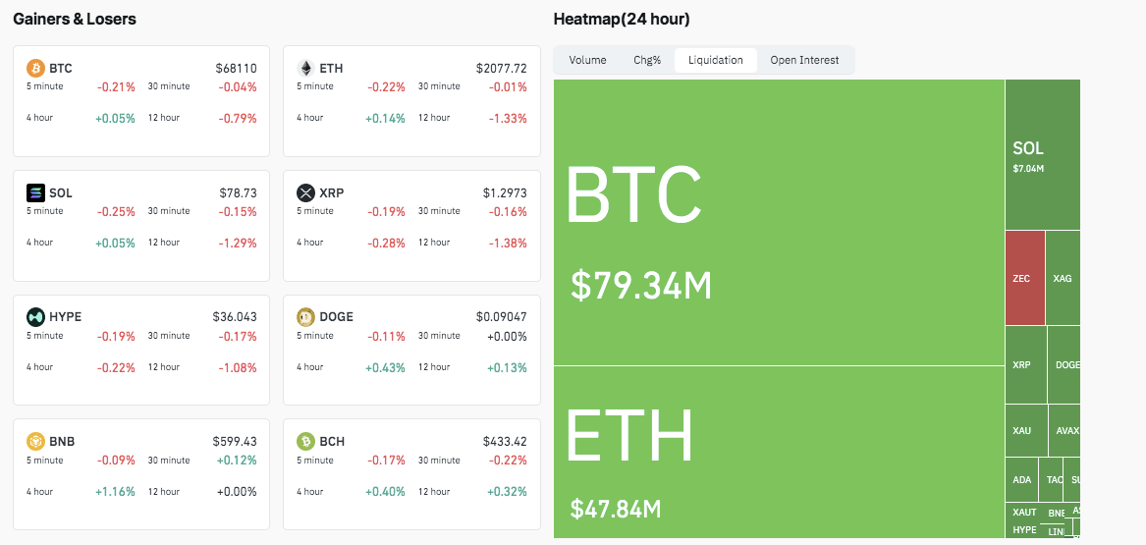The height and width of the screenshot is (545, 1146).
Task: Click the Solana logo icon
Action: [x=35, y=193]
